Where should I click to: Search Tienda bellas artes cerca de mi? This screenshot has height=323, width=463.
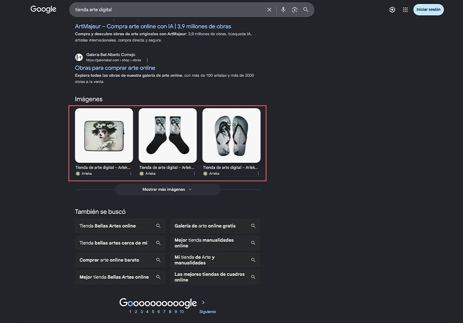tap(120, 243)
